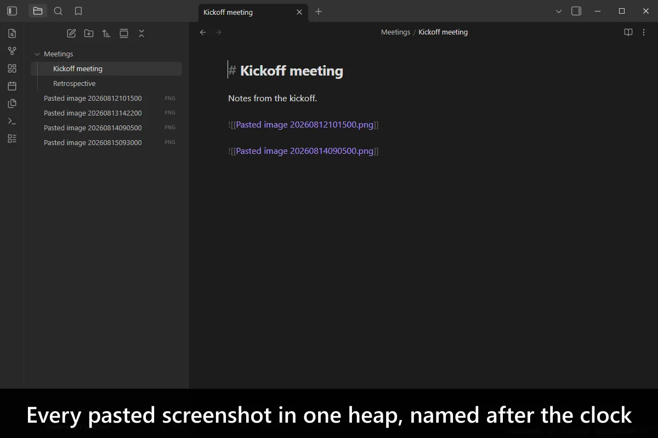Navigate forward with the right arrow
This screenshot has height=438, width=658.
[218, 32]
